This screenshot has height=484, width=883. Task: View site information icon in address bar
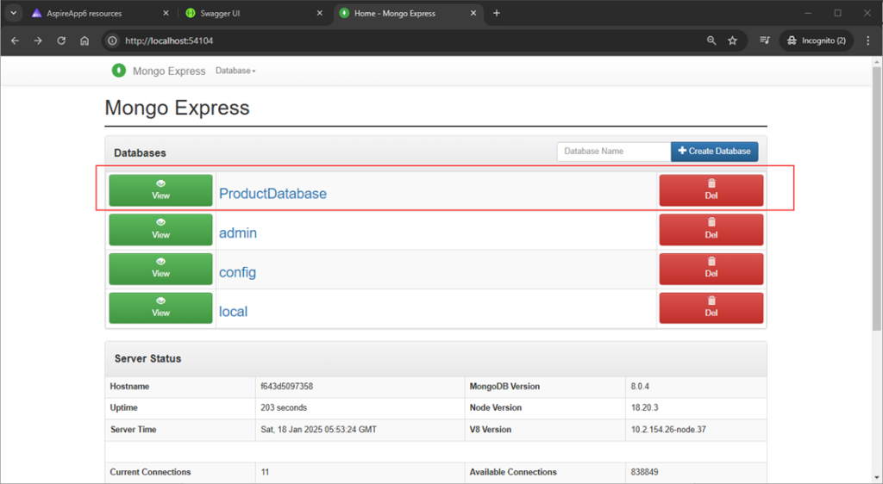(113, 40)
